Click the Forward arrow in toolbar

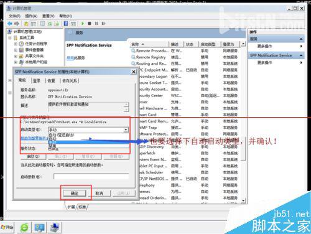[x=17, y=24]
